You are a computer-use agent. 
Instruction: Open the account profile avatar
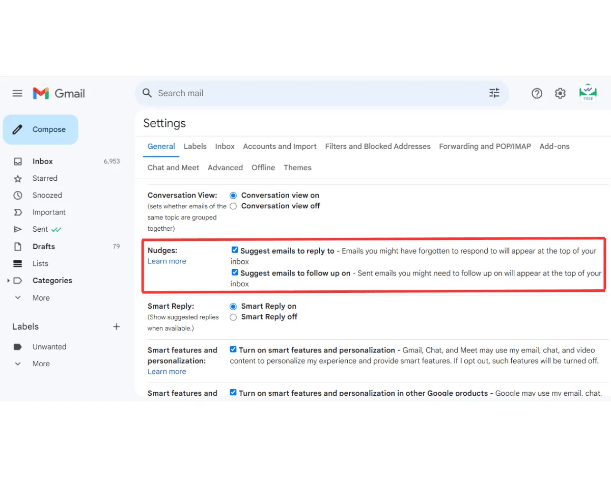click(x=588, y=93)
